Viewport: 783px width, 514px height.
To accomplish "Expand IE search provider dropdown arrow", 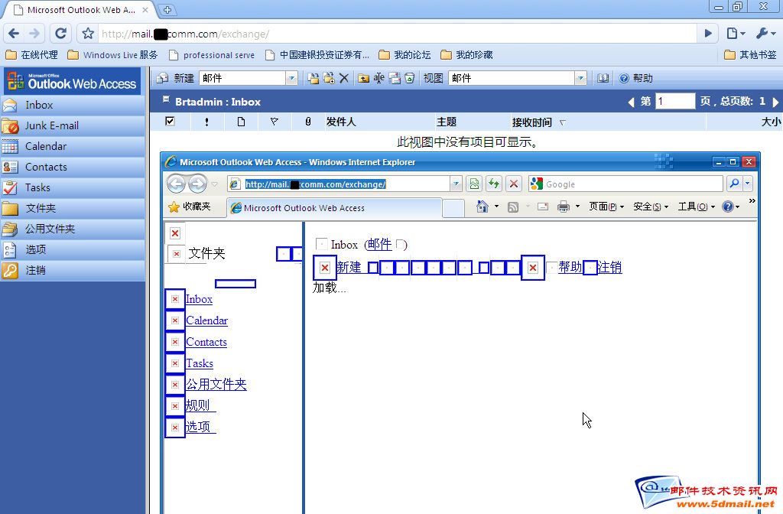I will click(x=748, y=184).
